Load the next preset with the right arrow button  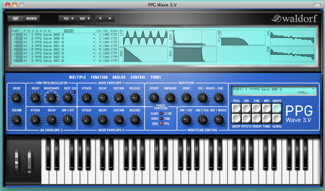pos(110,19)
